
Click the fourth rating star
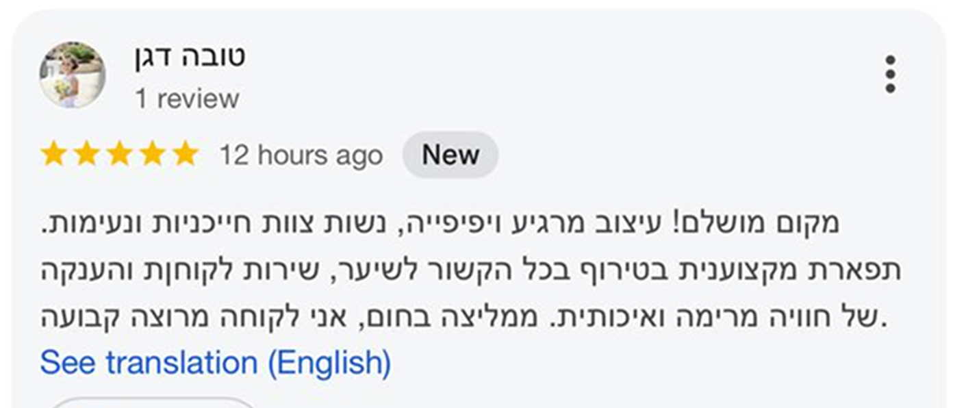pos(152,155)
